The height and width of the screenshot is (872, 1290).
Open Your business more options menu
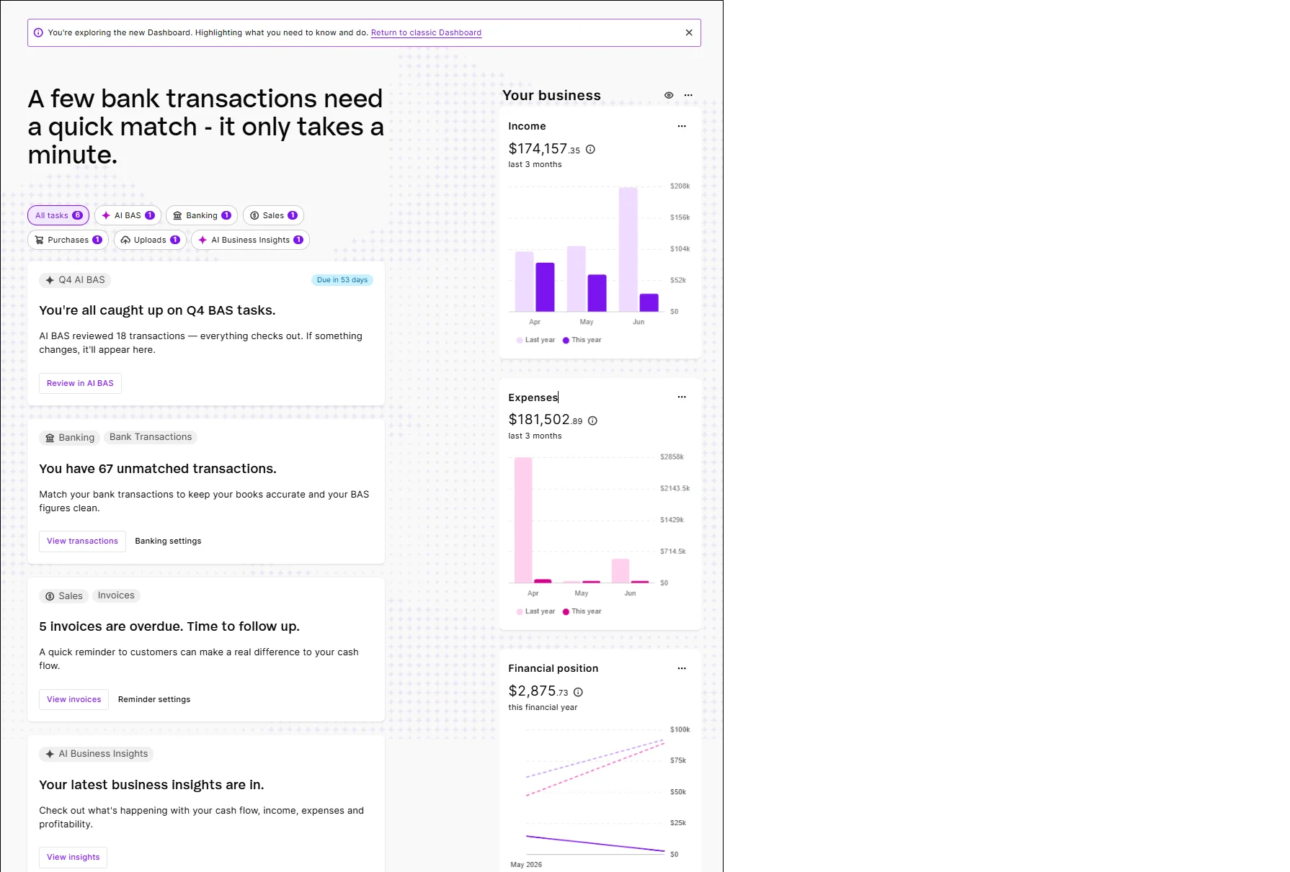(688, 95)
